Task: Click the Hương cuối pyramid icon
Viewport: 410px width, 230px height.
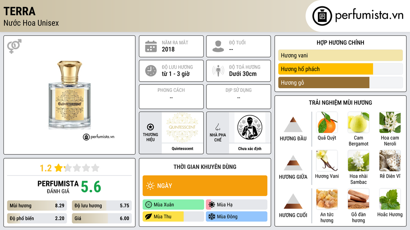Action: tap(293, 201)
